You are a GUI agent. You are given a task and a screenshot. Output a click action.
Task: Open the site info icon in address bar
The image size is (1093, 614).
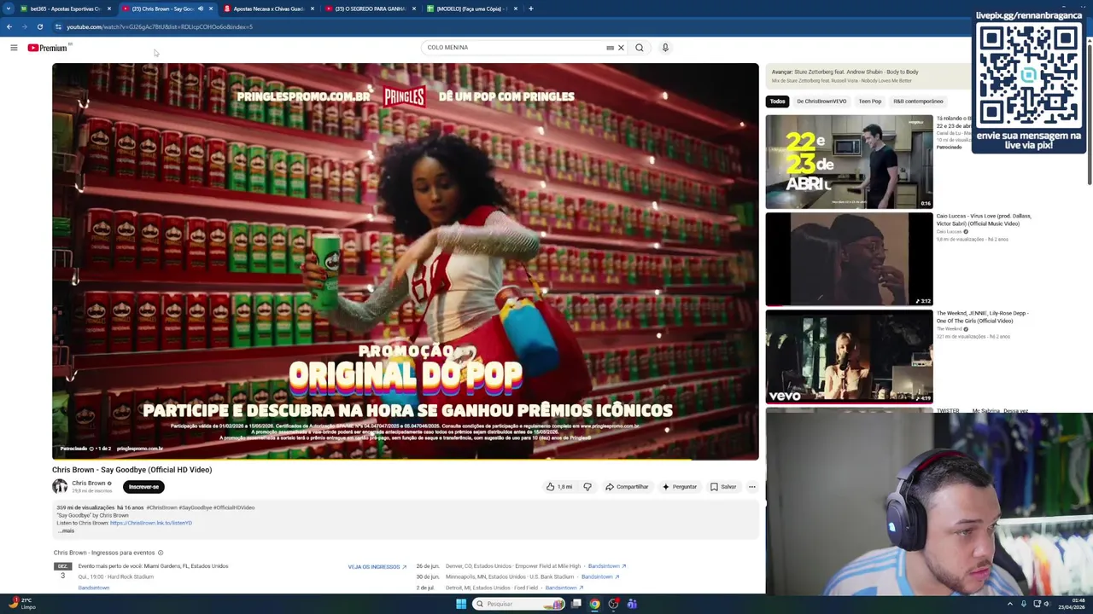click(58, 26)
